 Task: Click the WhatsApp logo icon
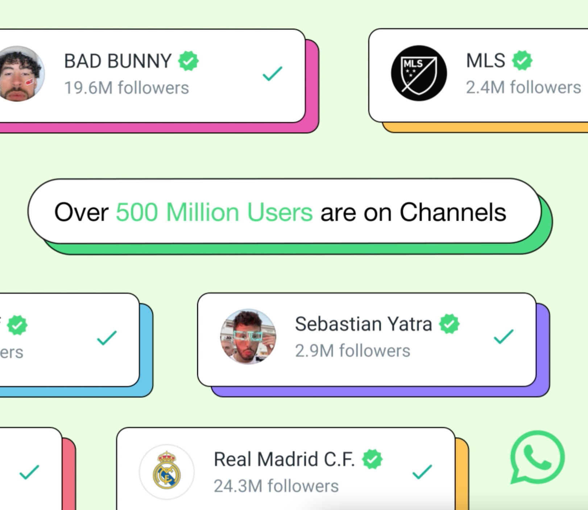537,457
